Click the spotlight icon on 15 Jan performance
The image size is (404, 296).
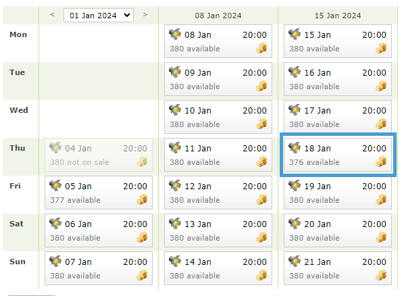pos(295,34)
